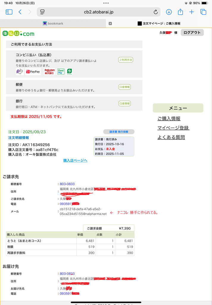Click the 購入店注文番号：aa81cf476c text
This screenshot has height=305, width=212.
point(33,150)
